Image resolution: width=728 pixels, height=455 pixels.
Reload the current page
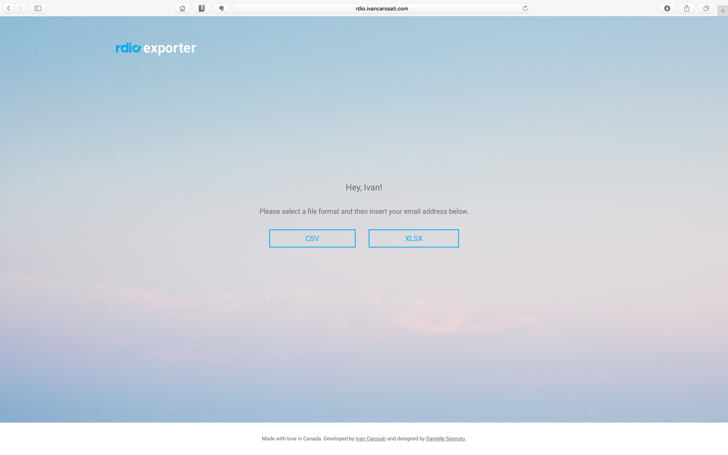pos(525,8)
